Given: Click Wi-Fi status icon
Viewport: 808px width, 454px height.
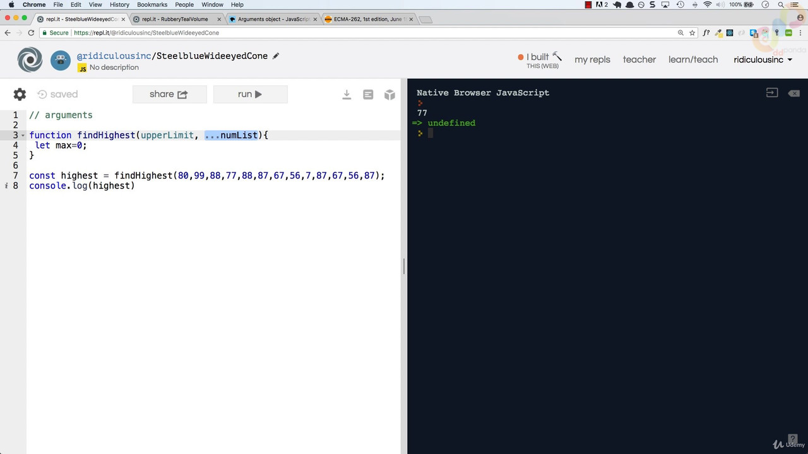Looking at the screenshot, I should point(708,4).
